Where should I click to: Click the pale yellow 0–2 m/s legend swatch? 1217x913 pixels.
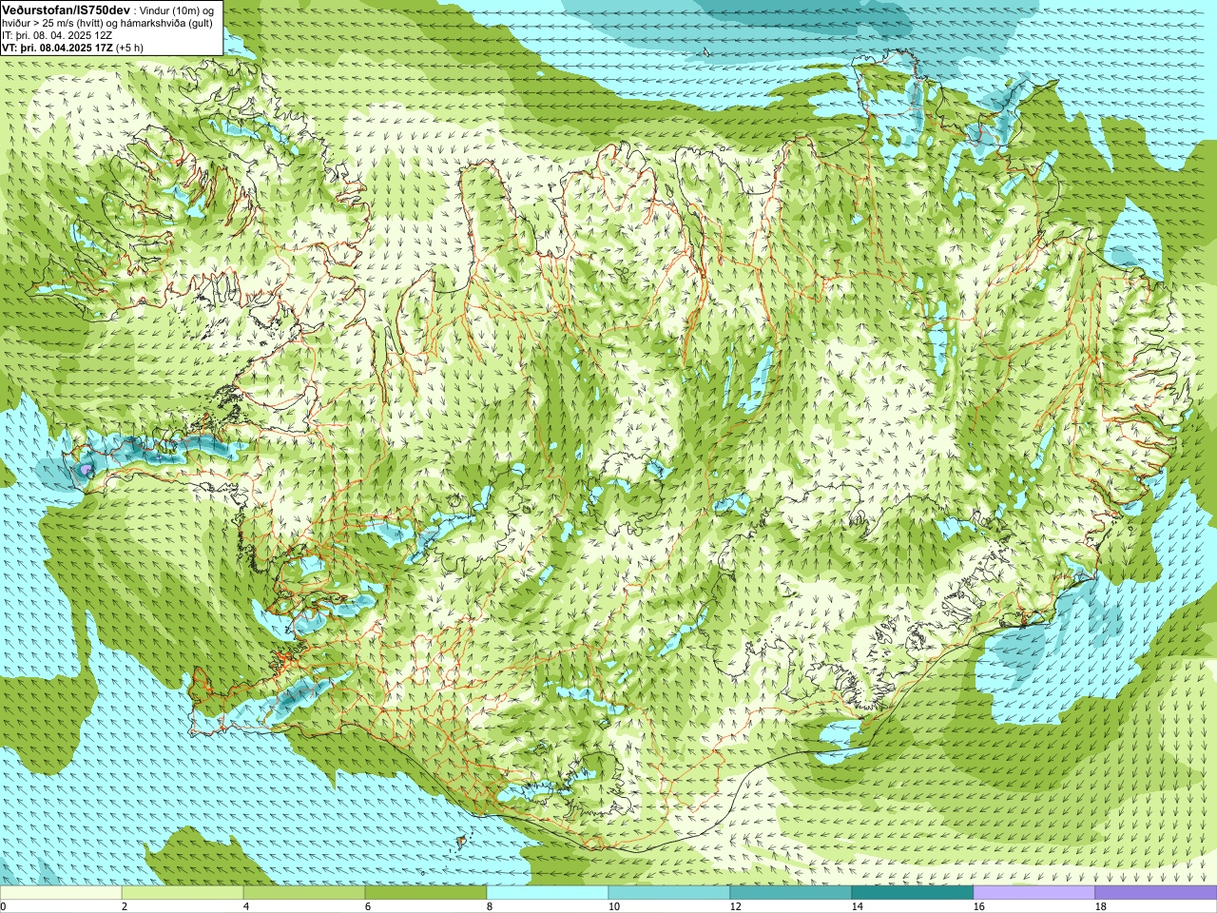pyautogui.click(x=61, y=893)
